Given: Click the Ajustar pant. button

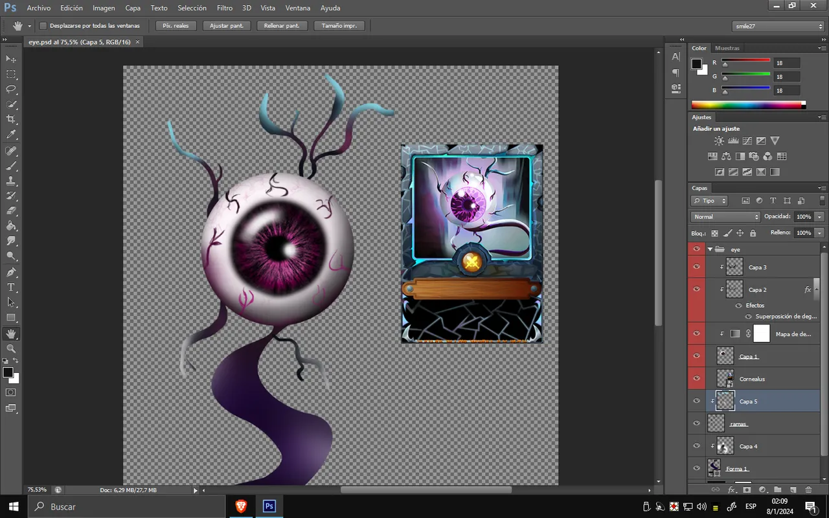Looking at the screenshot, I should pyautogui.click(x=227, y=26).
